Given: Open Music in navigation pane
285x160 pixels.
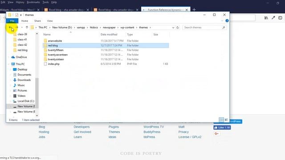Looking at the screenshot, I should pyautogui.click(x=21, y=85).
